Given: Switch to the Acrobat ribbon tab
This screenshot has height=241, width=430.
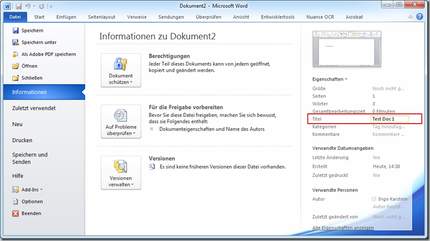Looking at the screenshot, I should [x=354, y=17].
